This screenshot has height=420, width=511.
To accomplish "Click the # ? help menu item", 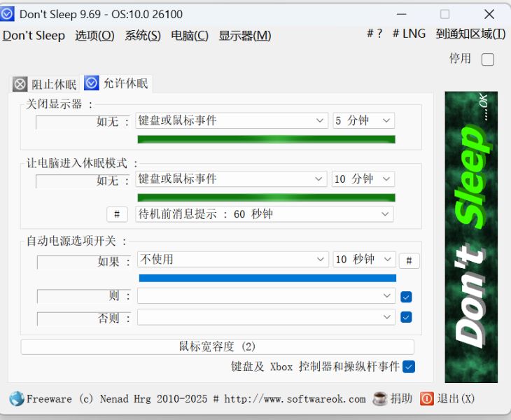I will pos(374,33).
